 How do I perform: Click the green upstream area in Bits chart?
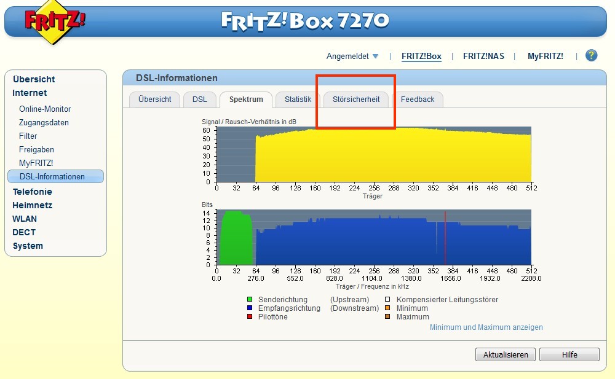click(x=237, y=239)
